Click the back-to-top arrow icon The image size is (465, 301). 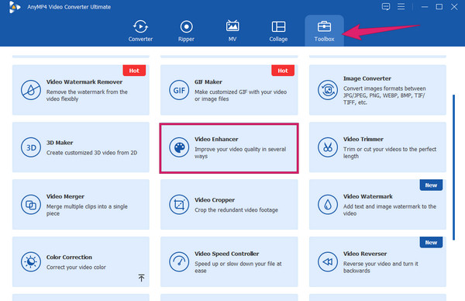pyautogui.click(x=142, y=278)
